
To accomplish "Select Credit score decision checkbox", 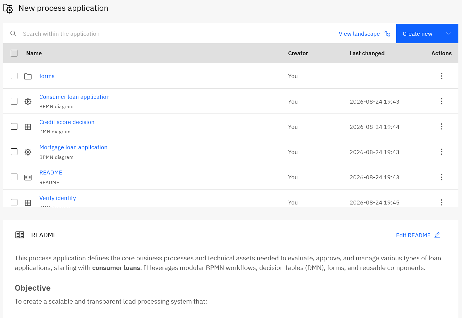I will [14, 126].
